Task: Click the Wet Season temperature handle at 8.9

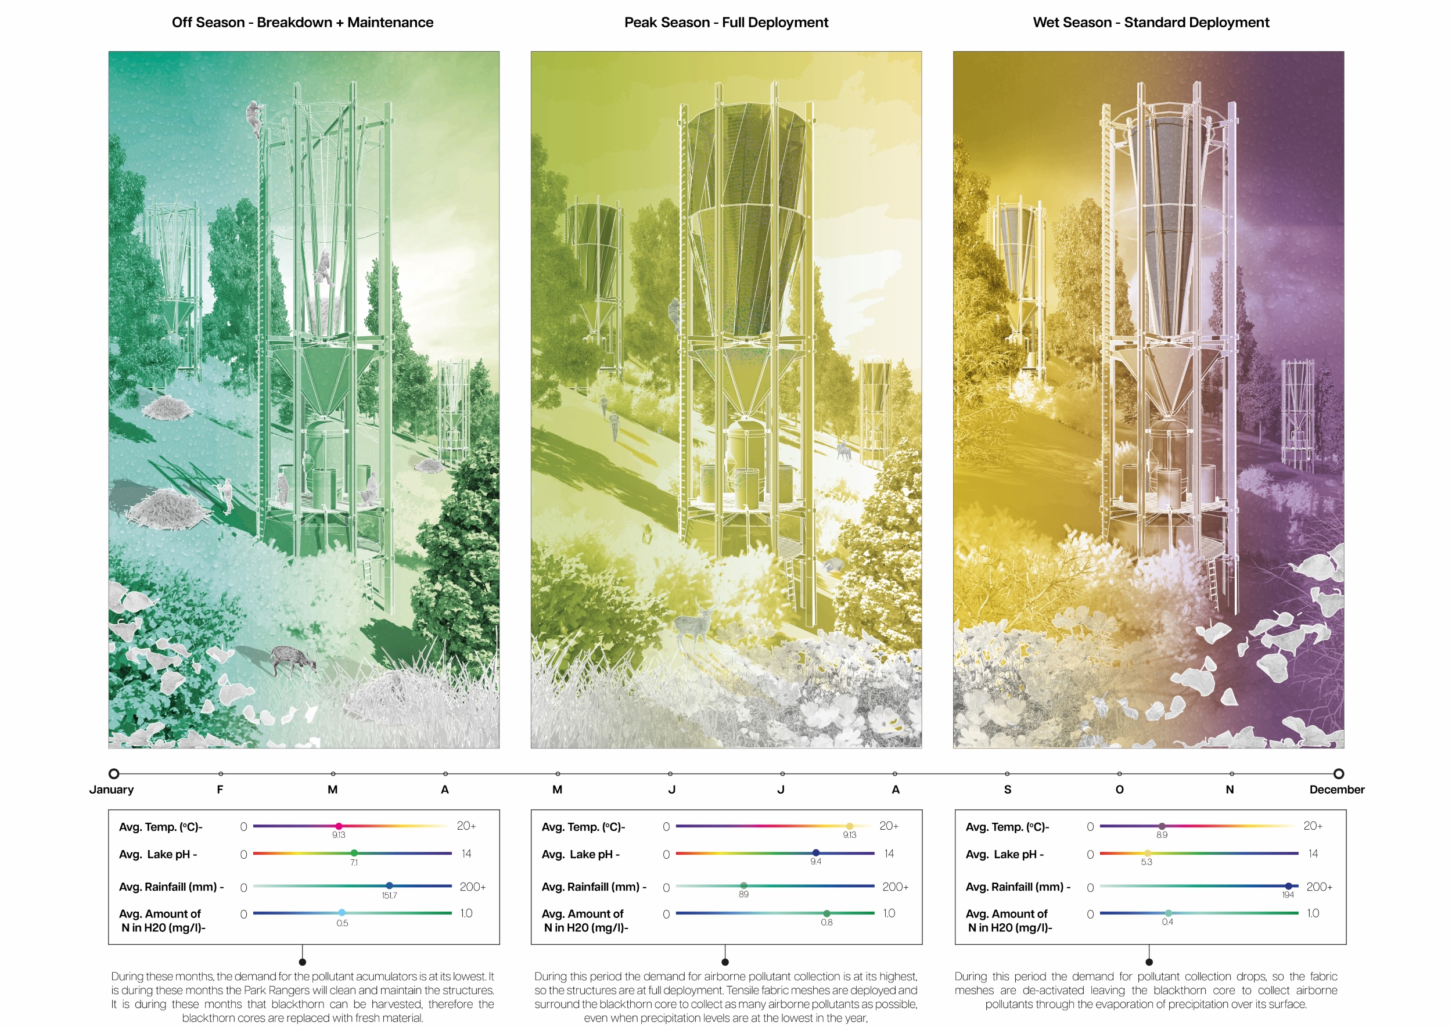Action: point(1162,826)
